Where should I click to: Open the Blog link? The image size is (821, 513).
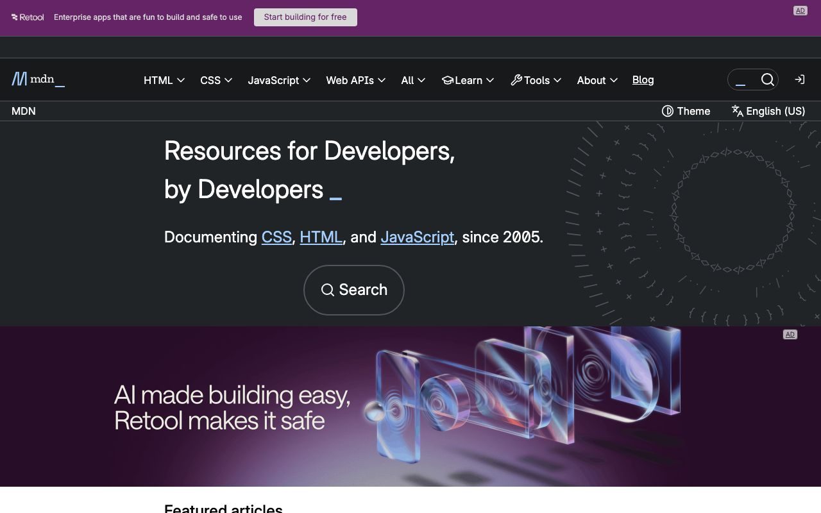643,80
